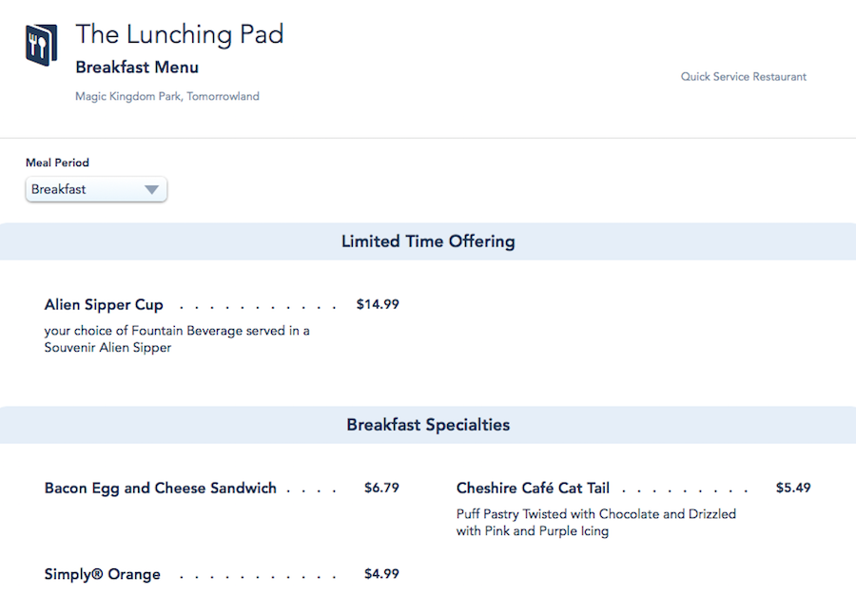Click the $4.99 Simply Orange price
Viewport: 856px width, 614px height.
pyautogui.click(x=381, y=574)
